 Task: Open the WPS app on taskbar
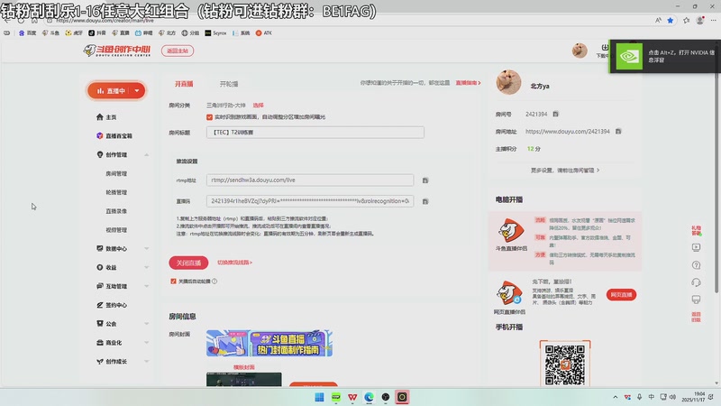point(352,397)
